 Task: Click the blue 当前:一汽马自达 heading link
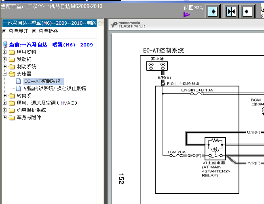coord(53,45)
